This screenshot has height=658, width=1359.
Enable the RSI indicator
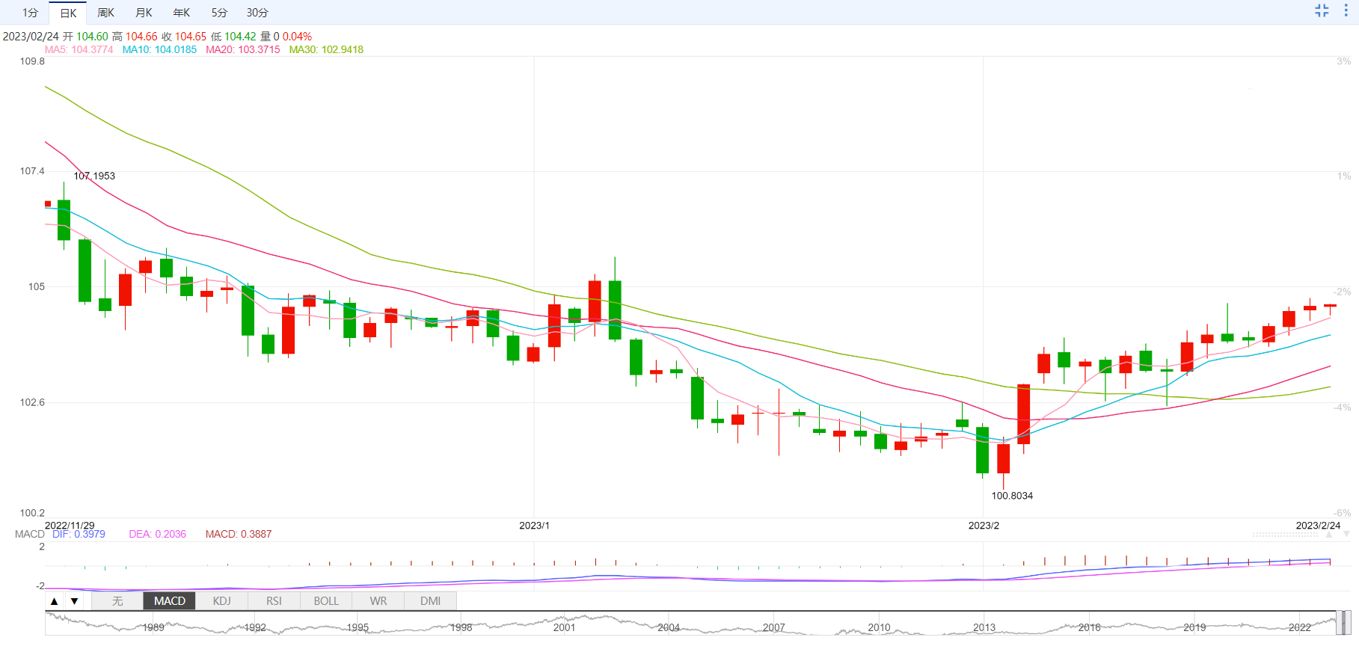[x=274, y=601]
